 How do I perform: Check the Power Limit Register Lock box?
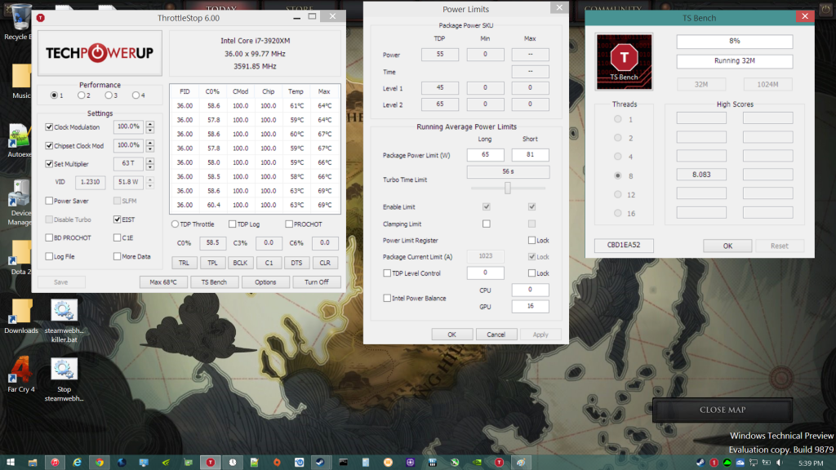pos(531,241)
